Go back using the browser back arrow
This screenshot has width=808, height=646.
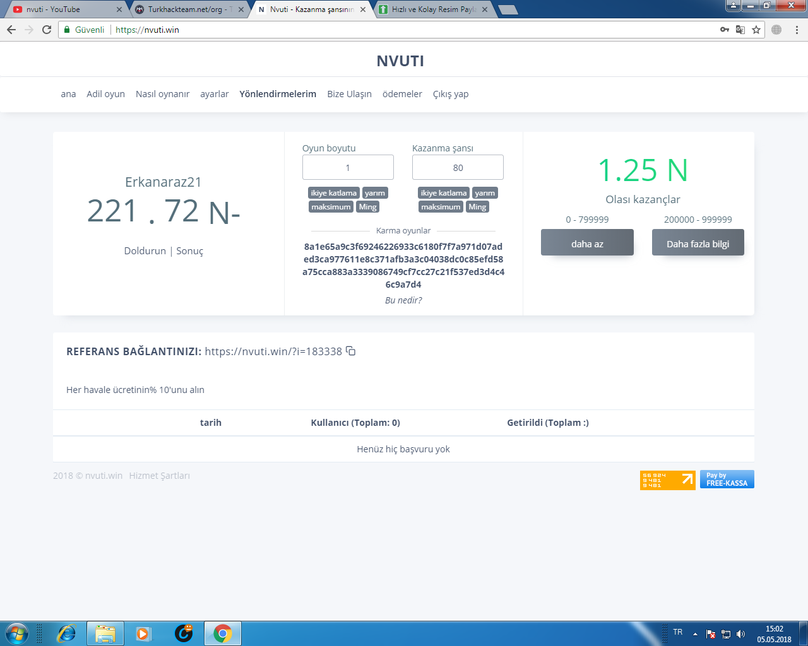(11, 30)
